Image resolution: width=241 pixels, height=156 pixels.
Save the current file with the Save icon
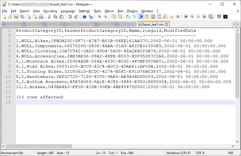coord(16,16)
